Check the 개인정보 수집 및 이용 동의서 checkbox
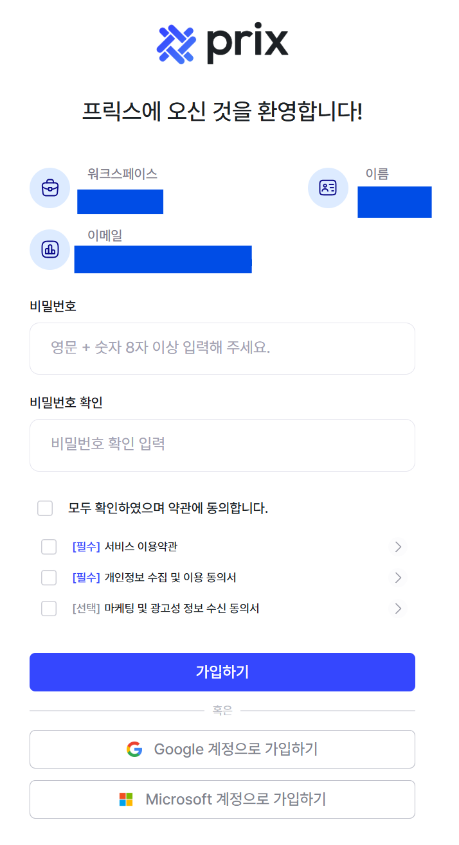Image resolution: width=459 pixels, height=845 pixels. point(49,578)
